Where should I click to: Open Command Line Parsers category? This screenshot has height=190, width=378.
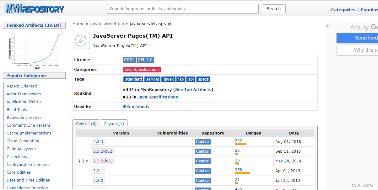click(28, 125)
